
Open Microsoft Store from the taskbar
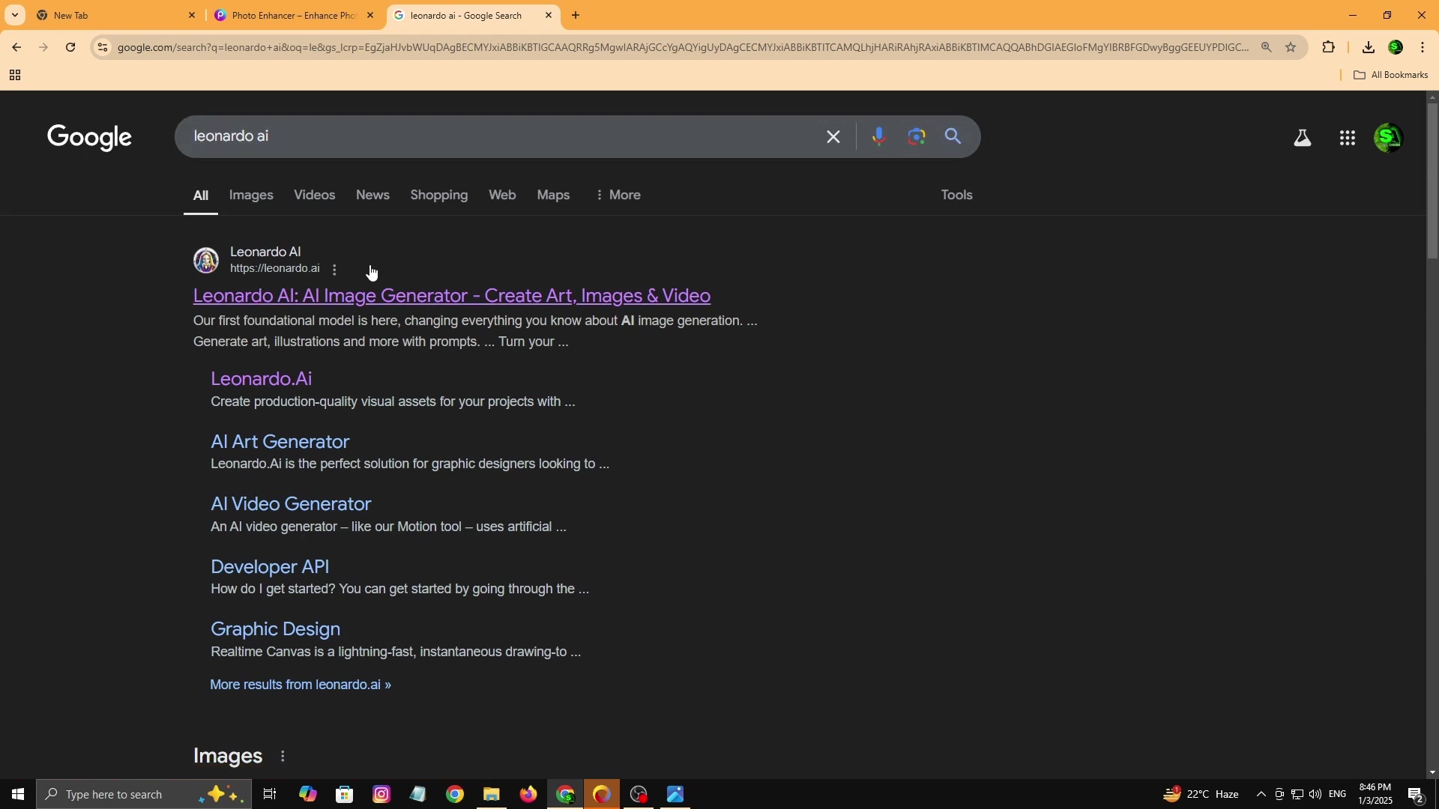(345, 794)
